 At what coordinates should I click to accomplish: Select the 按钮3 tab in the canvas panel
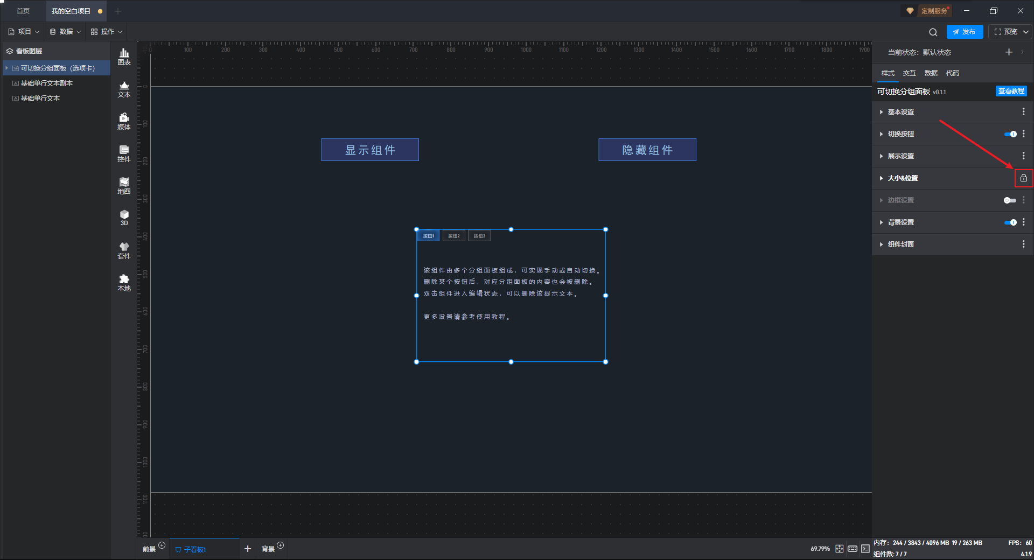click(x=479, y=236)
